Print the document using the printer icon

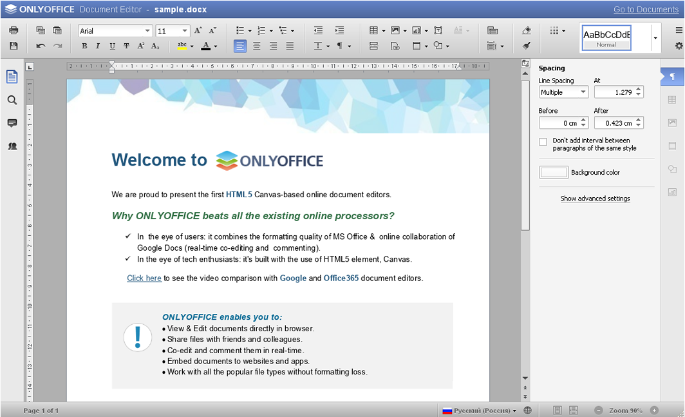(14, 30)
